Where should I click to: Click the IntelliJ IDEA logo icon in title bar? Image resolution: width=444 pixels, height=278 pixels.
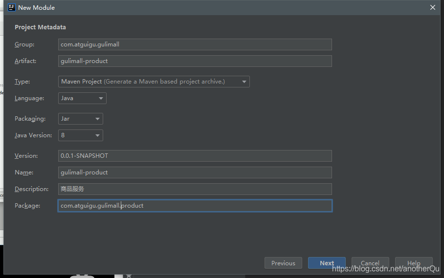(x=11, y=7)
